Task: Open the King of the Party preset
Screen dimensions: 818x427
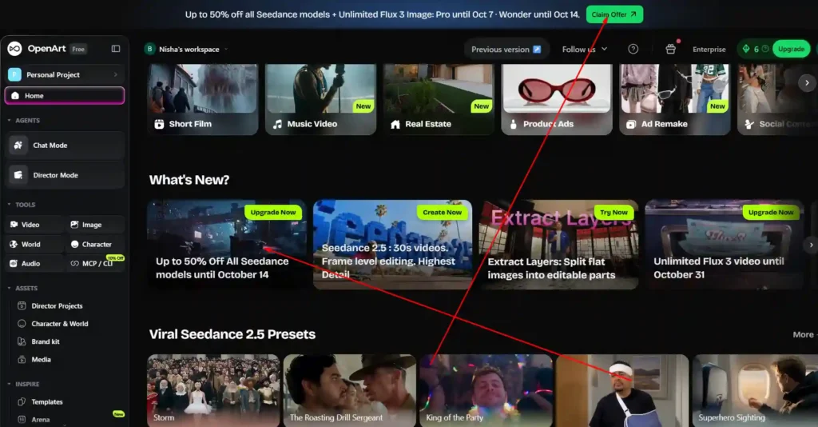Action: point(486,390)
